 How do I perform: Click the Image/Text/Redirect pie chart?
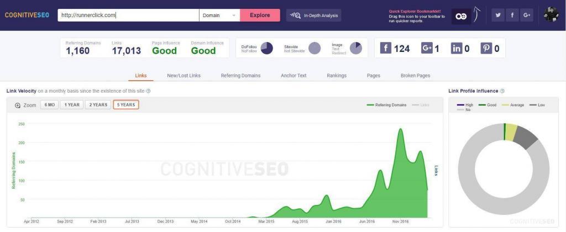tap(356, 48)
